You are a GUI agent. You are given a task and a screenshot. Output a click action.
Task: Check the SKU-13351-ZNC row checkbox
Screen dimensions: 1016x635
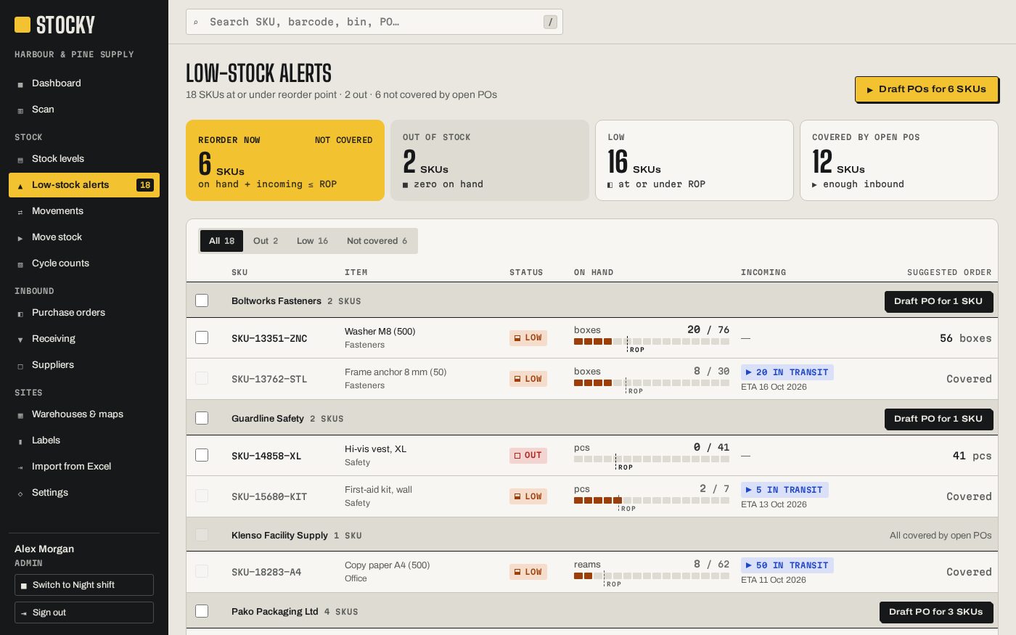pyautogui.click(x=202, y=337)
